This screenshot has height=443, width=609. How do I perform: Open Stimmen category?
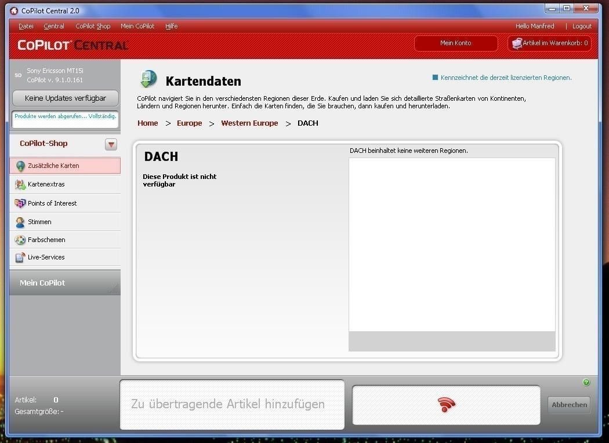tap(65, 222)
